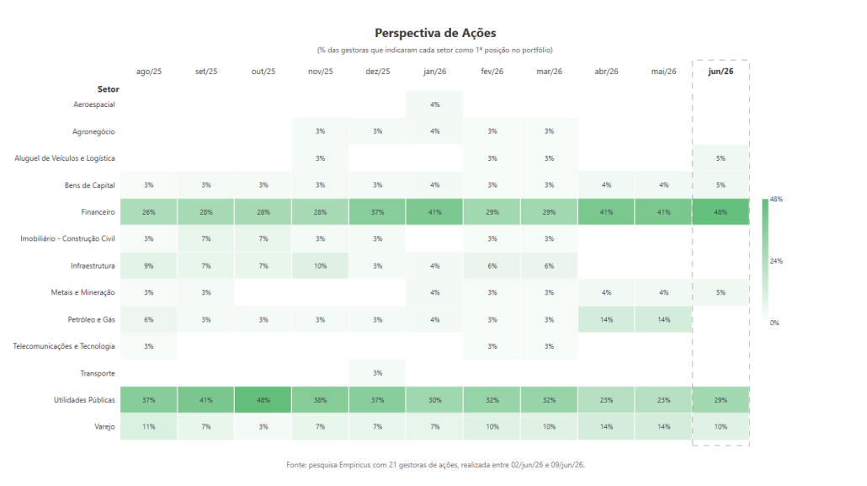The image size is (867, 486).
Task: Click the 24% midpoint legend label
Action: click(x=776, y=261)
